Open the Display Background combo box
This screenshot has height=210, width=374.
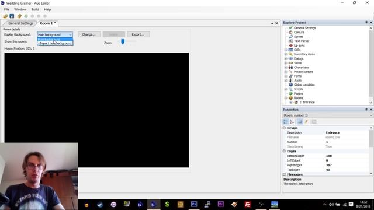point(55,34)
